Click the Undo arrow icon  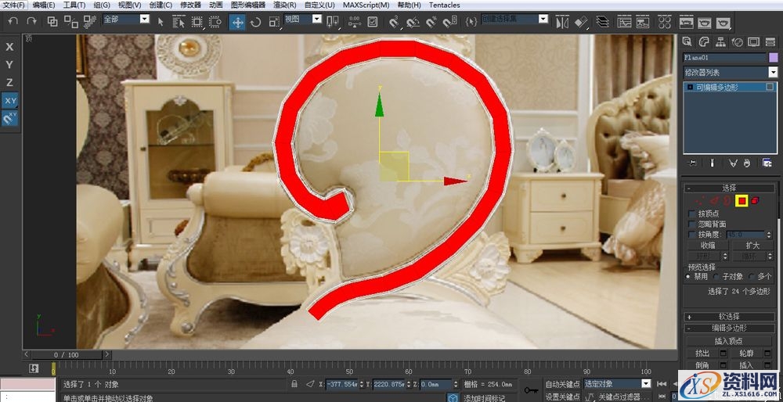click(14, 21)
